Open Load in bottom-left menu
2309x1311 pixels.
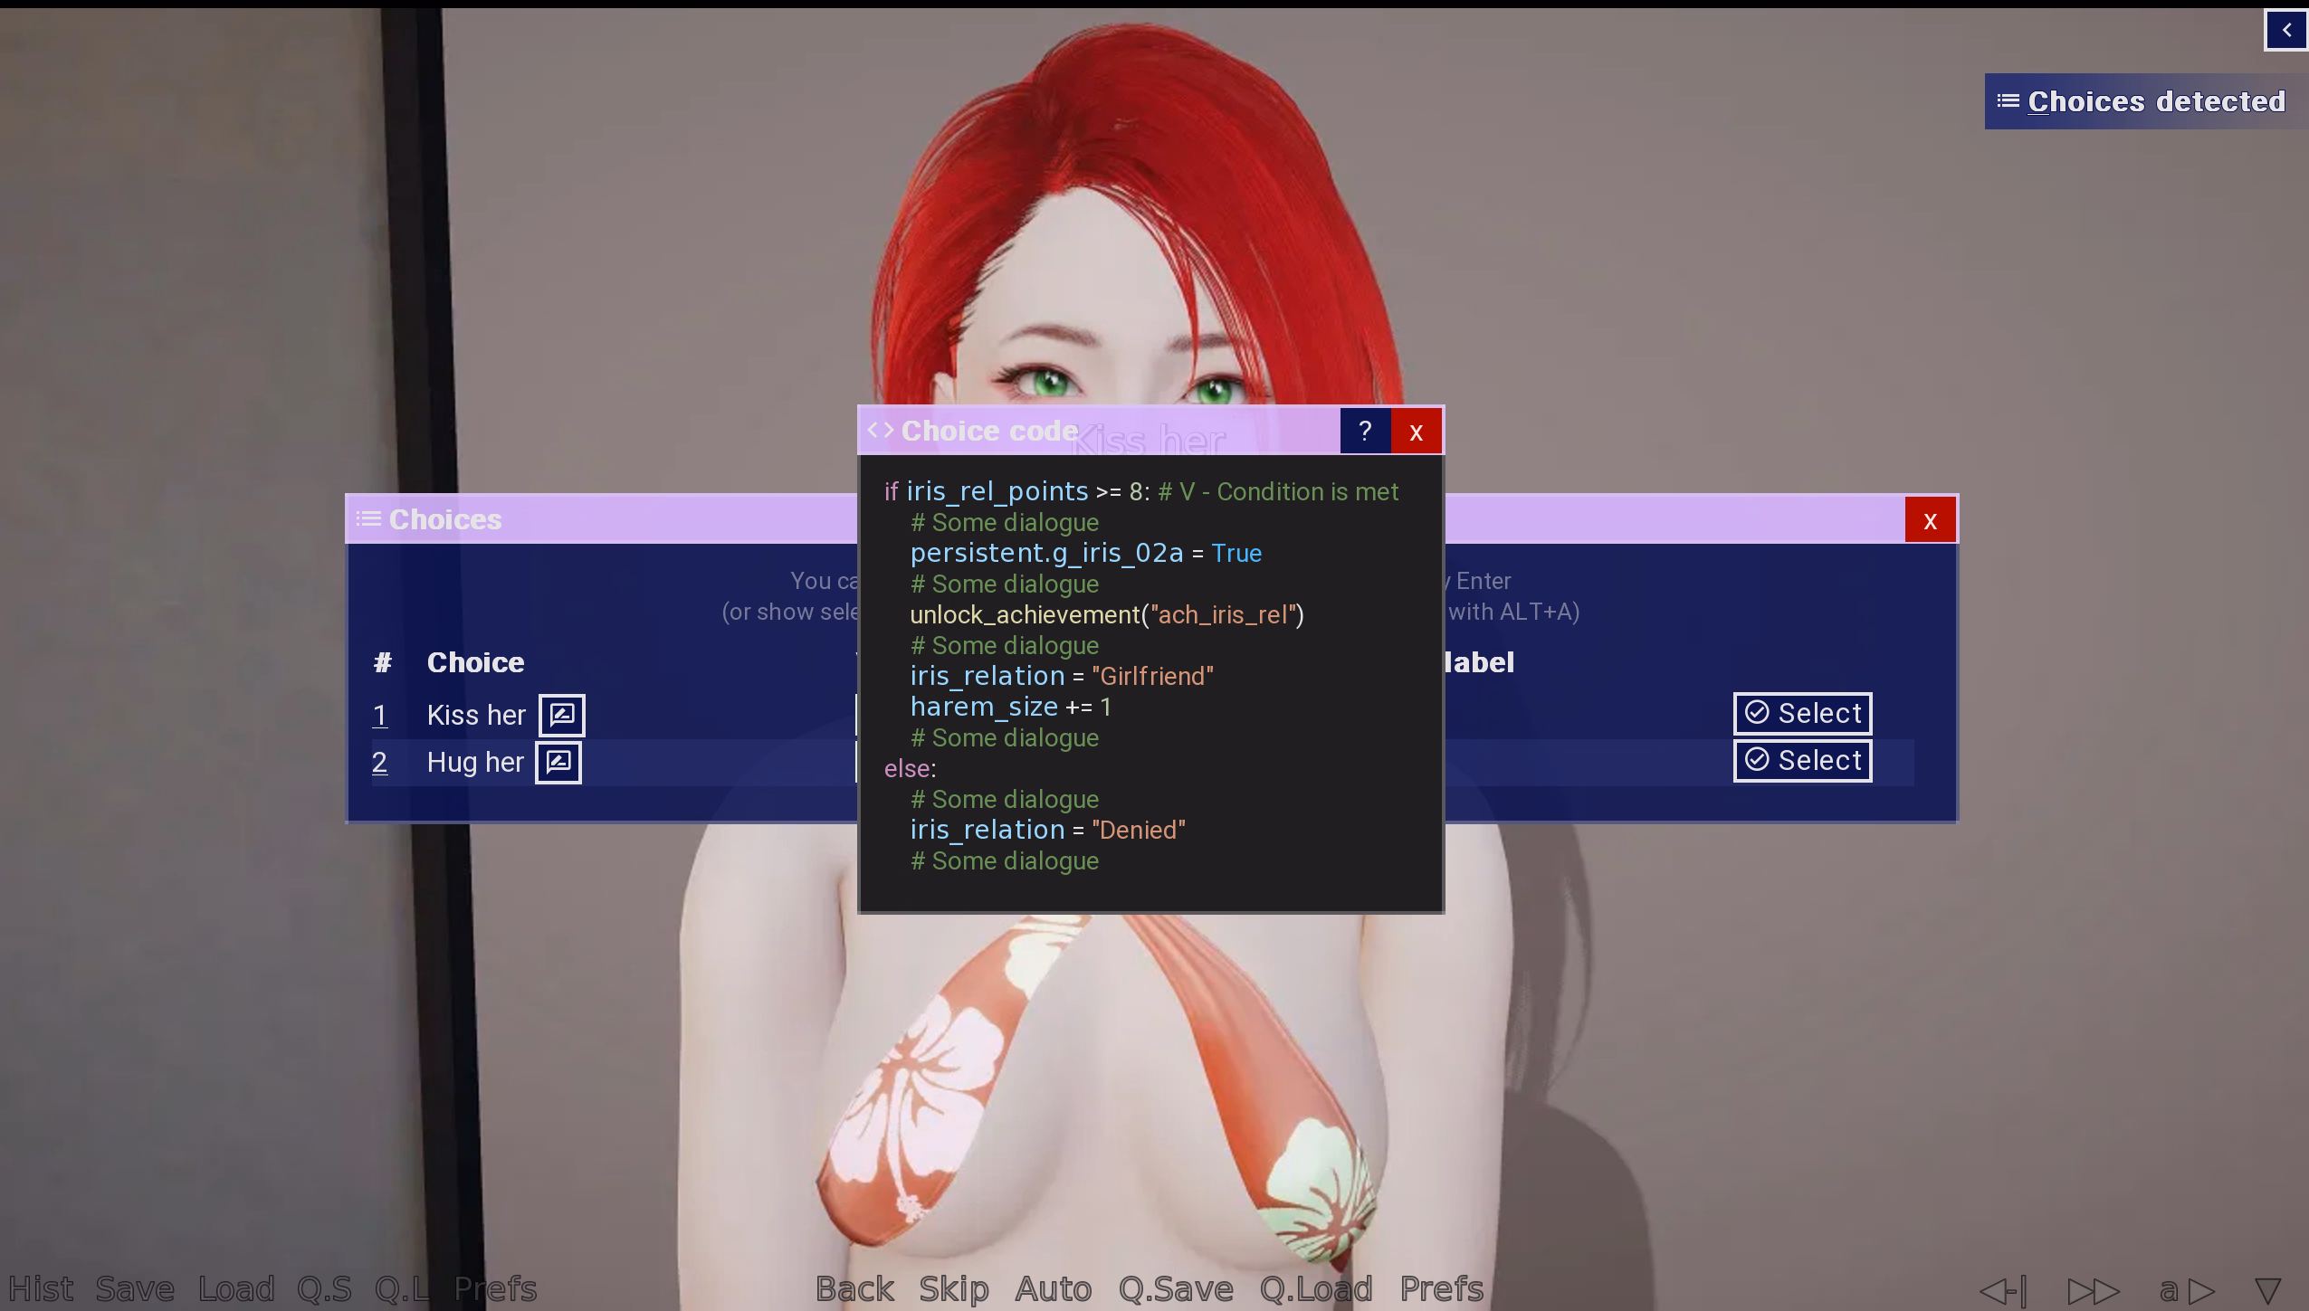tap(236, 1288)
